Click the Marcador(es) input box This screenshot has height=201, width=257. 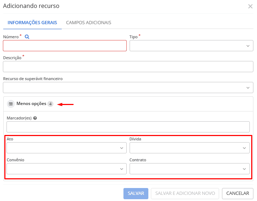(128, 127)
